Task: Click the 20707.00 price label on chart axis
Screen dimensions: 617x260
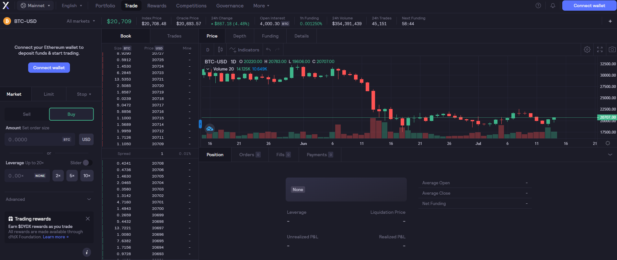Action: pyautogui.click(x=607, y=117)
